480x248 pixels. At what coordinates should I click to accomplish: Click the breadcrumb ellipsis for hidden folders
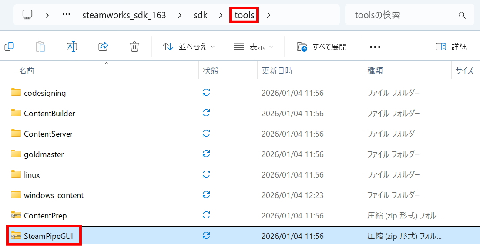[66, 15]
